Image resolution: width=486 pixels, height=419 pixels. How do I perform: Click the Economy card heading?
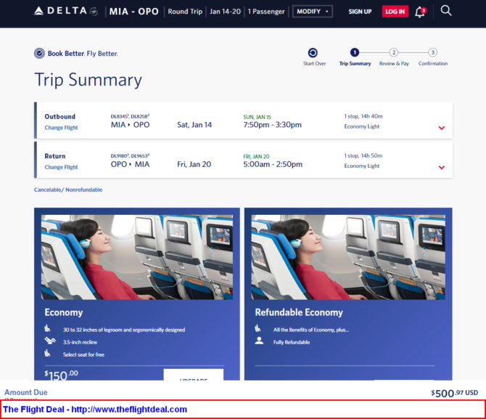(64, 312)
